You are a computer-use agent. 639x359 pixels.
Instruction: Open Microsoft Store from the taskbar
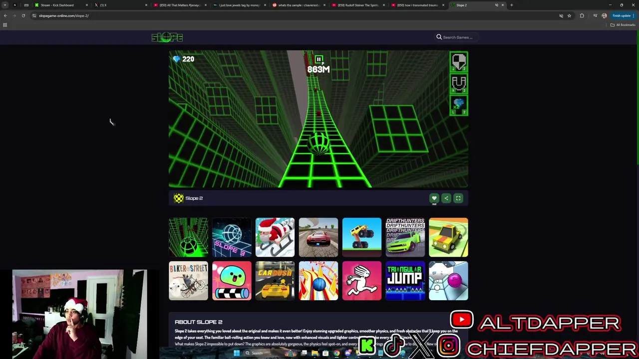(x=325, y=353)
